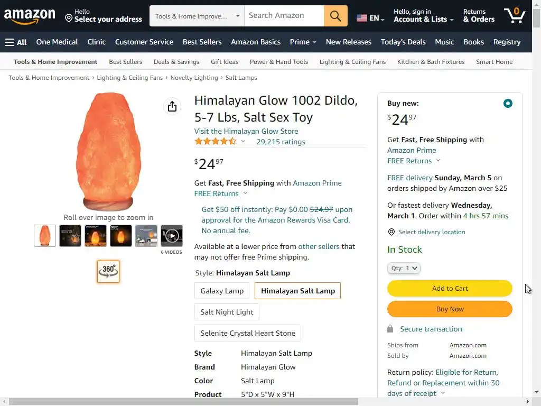Image resolution: width=541 pixels, height=406 pixels.
Task: Choose the Galaxy Lamp style option
Action: (x=222, y=291)
